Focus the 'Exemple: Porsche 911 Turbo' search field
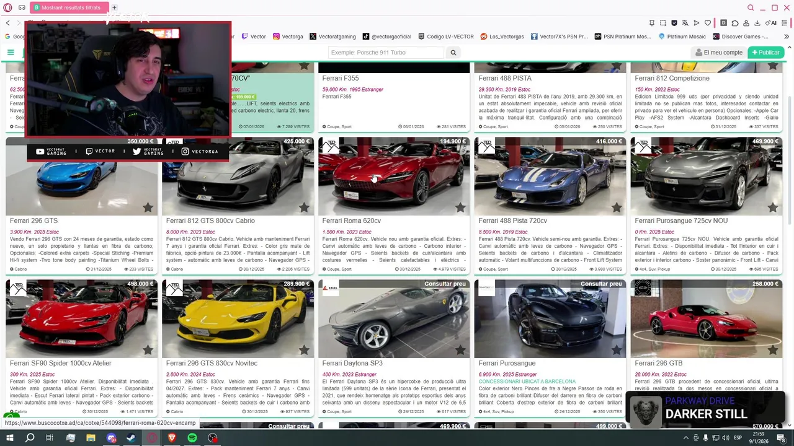The width and height of the screenshot is (794, 446). 387,53
